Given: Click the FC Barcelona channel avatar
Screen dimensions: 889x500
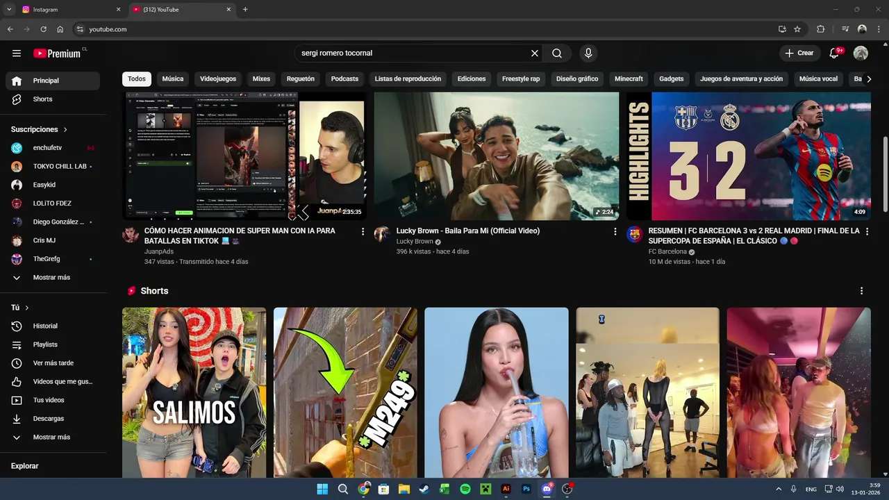Looking at the screenshot, I should click(x=634, y=234).
